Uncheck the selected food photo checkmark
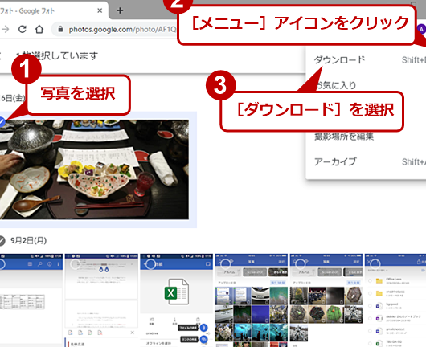Viewport: 426px width, 347px height. click(x=2, y=121)
